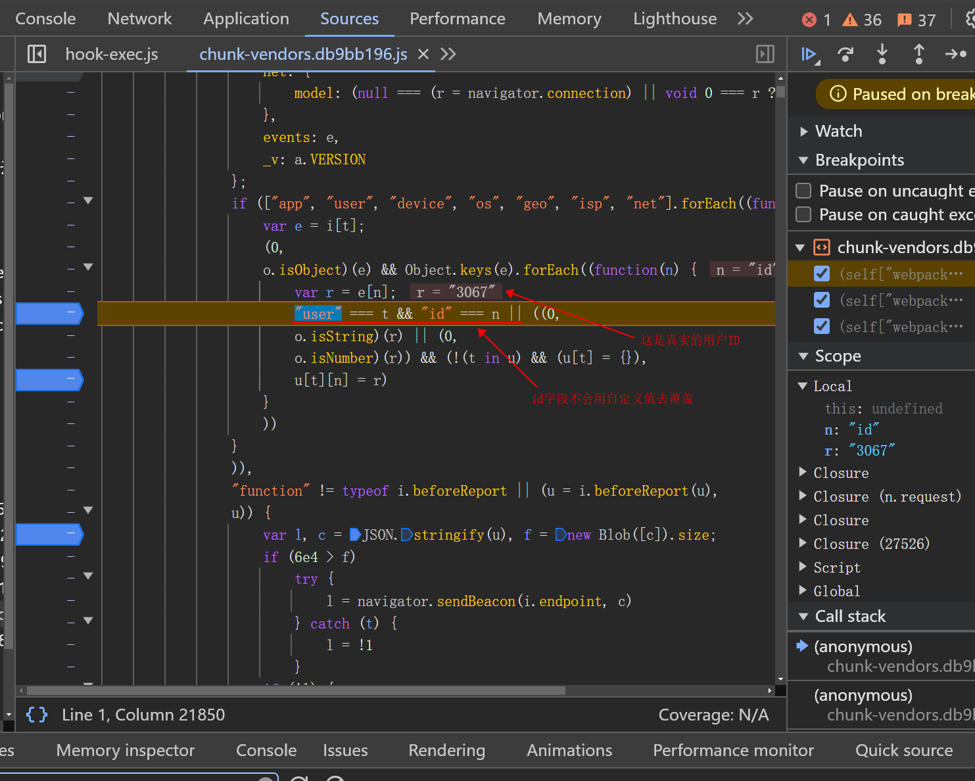Screen dimensions: 975x781
Task: Click the paused info icon
Action: point(838,94)
